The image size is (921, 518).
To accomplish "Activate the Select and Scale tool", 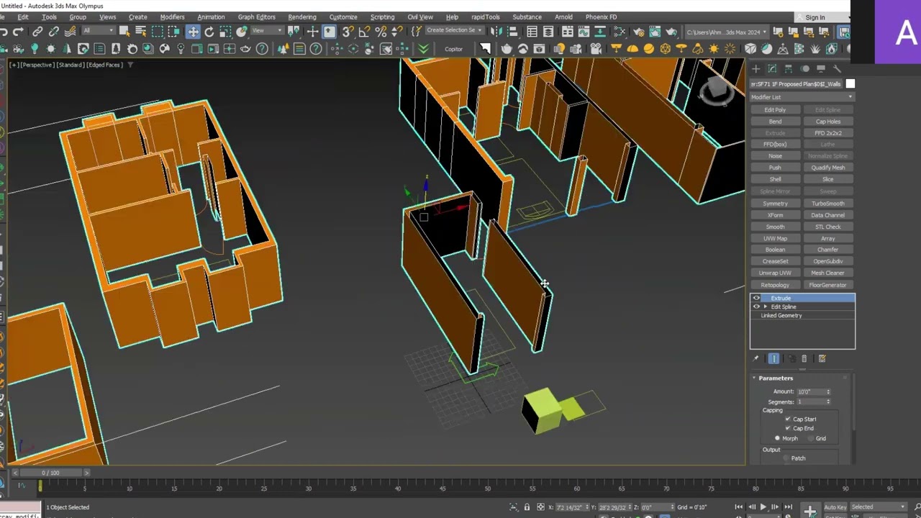I will point(225,32).
